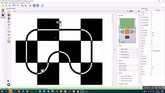Screen dimensions: 165x93
Task: Select the ellipse drawing tool
Action: 9,35
